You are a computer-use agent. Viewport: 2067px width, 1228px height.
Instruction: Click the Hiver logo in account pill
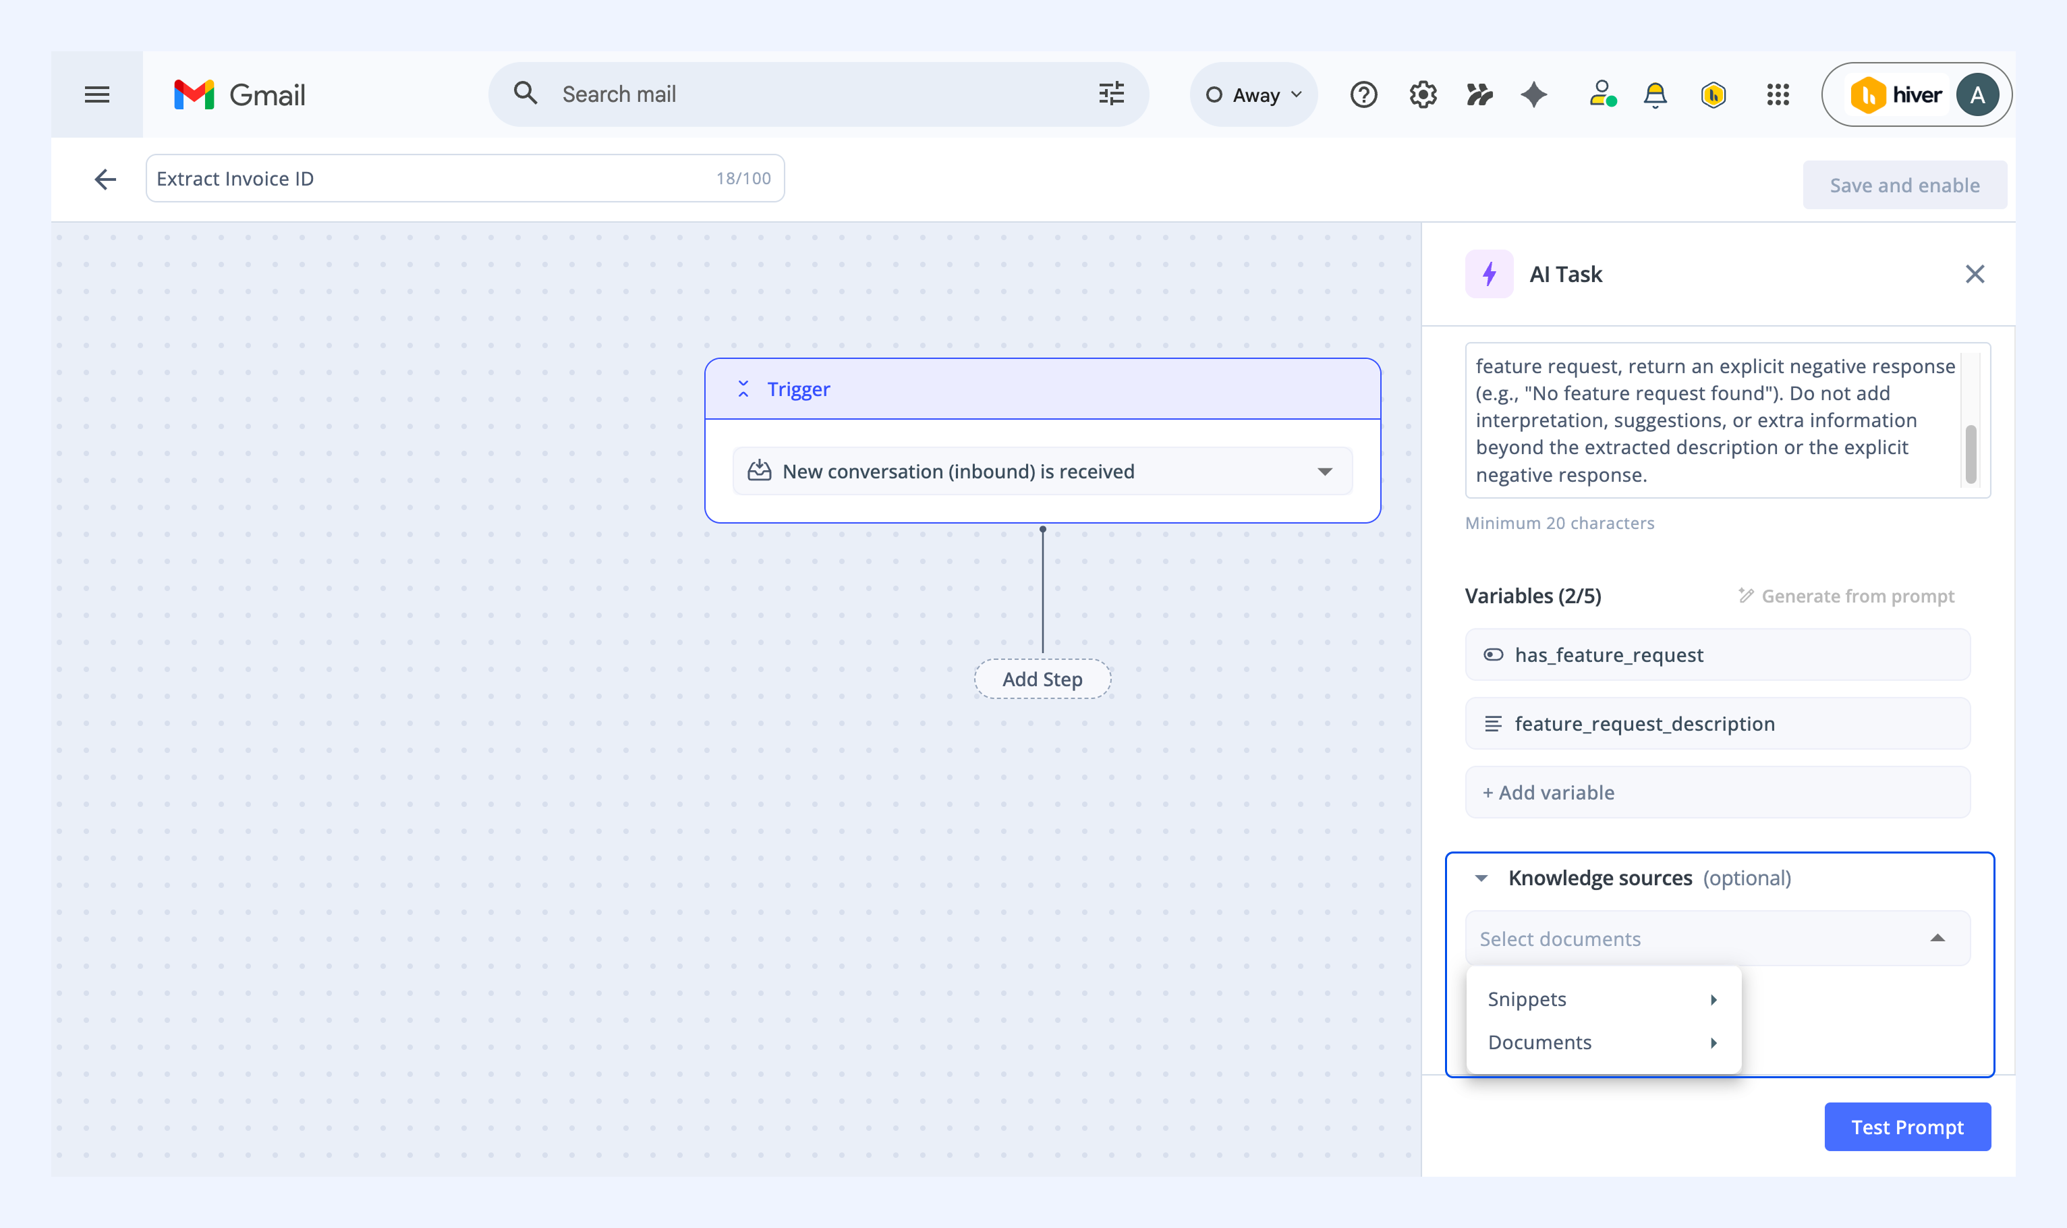[x=1896, y=94]
